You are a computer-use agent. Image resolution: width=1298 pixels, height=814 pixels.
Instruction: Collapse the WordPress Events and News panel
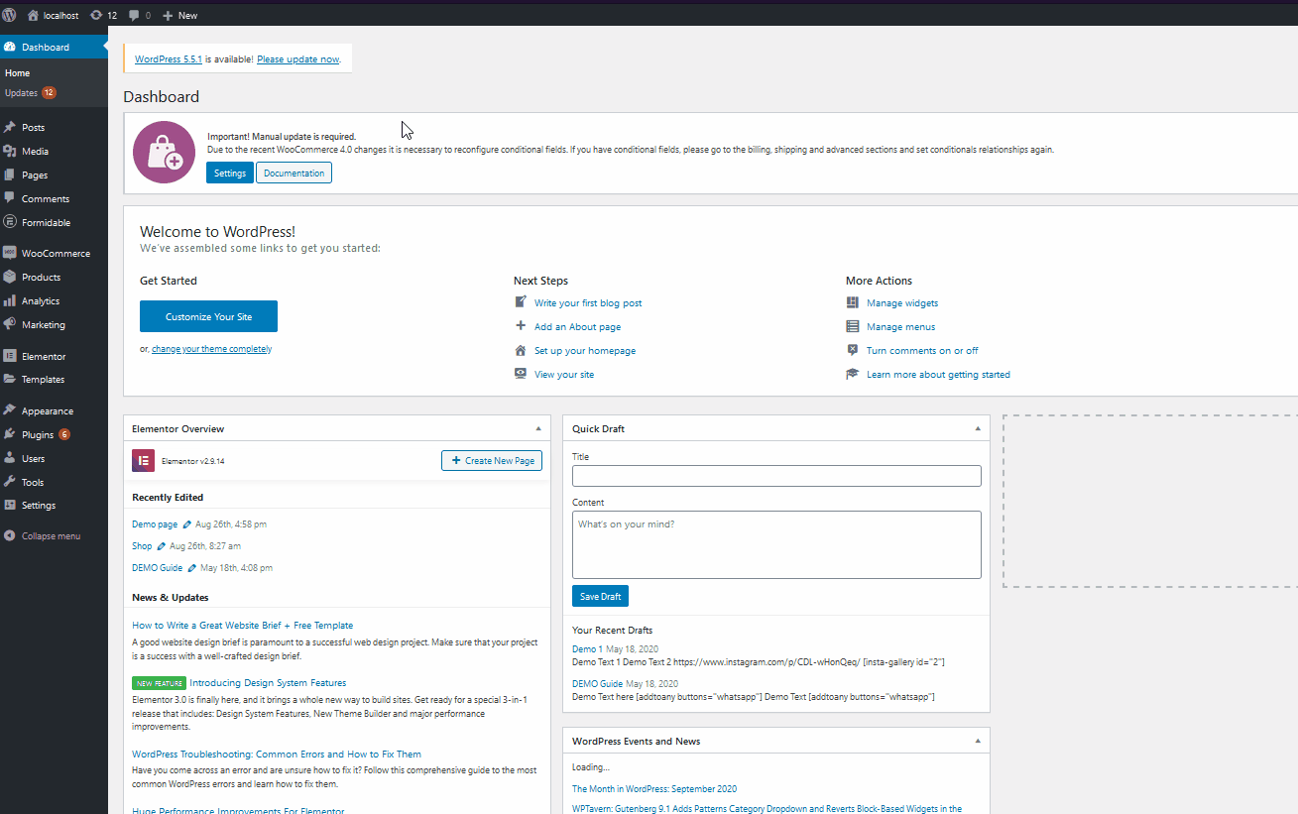pyautogui.click(x=977, y=741)
